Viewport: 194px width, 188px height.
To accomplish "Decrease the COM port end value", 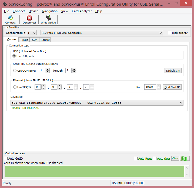I will coord(74,72).
